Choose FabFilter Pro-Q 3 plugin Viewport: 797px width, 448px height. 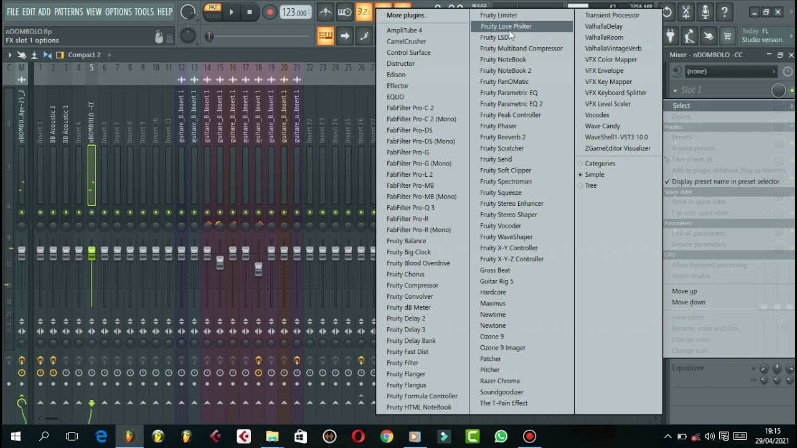coord(410,208)
